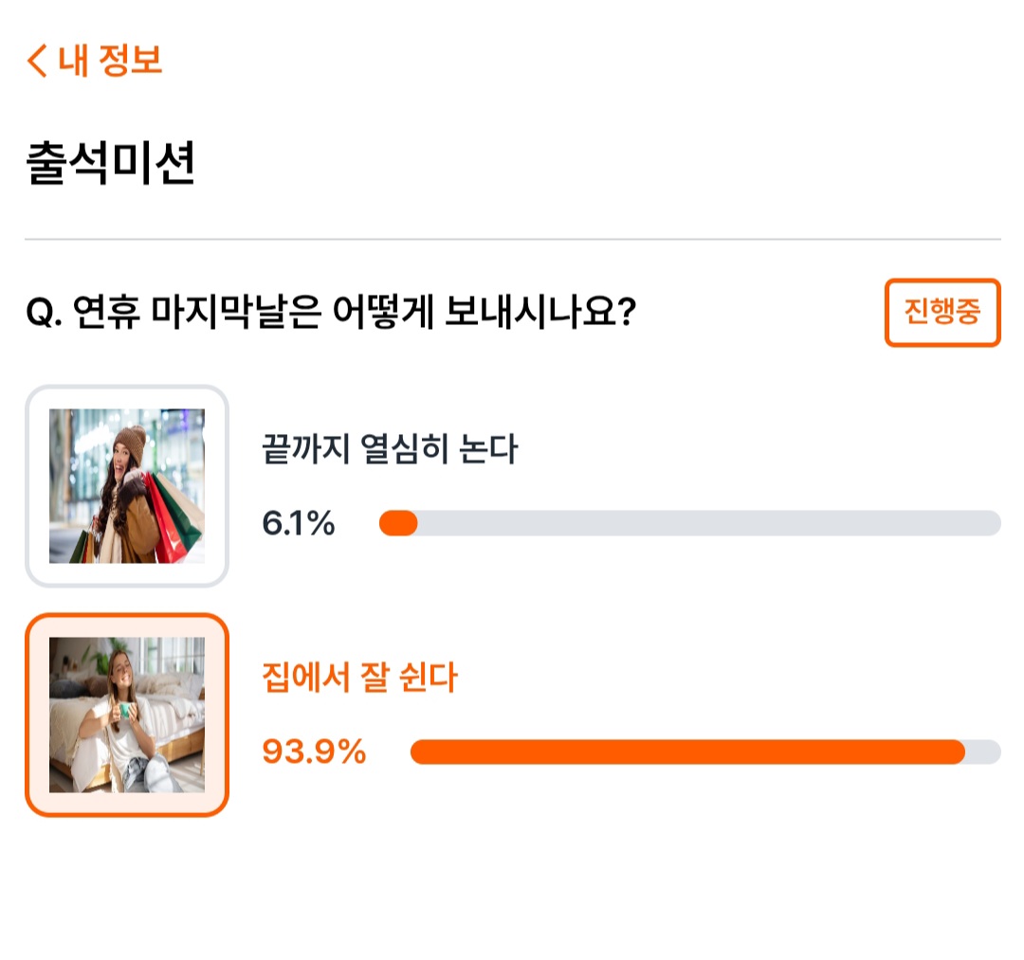Select the shopping woman thumbnail option
The height and width of the screenshot is (960, 1024).
(127, 486)
